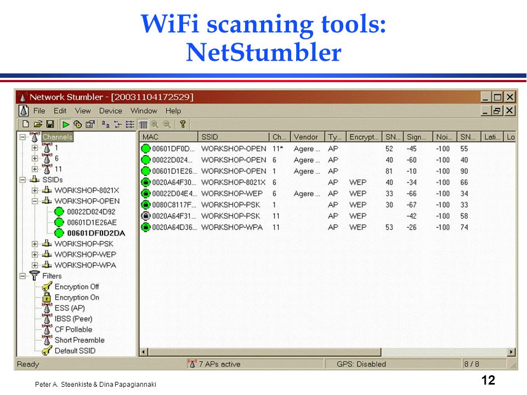Select the ESS (AP) filter

click(70, 308)
